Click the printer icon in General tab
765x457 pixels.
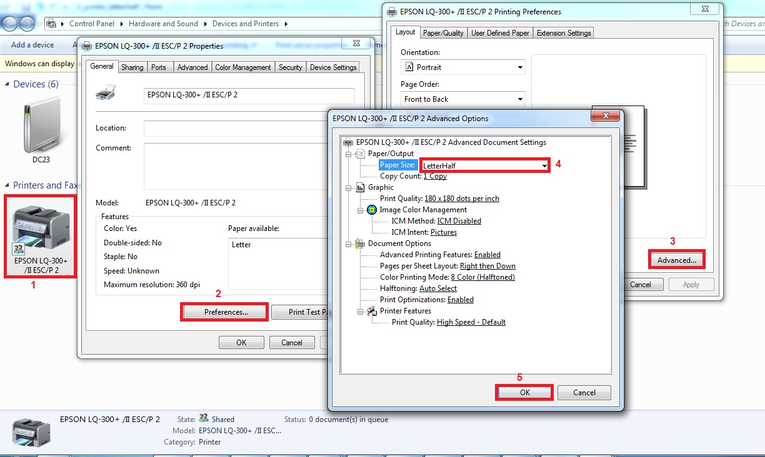(105, 94)
